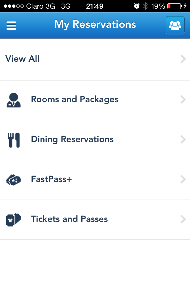Tap the Bluetooth status bar icon
This screenshot has width=190, height=286.
pyautogui.click(x=145, y=6)
